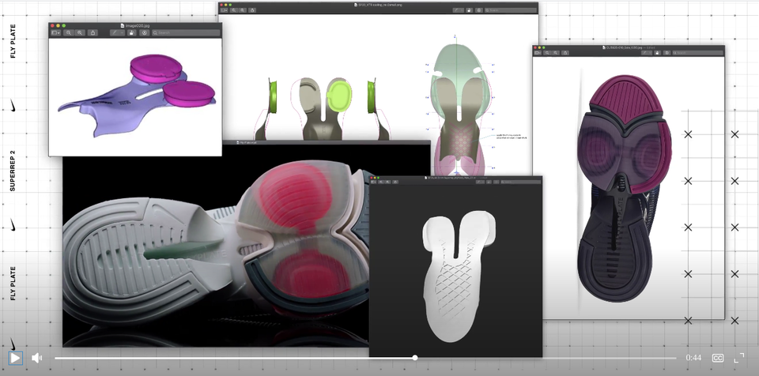Mute the video volume
The image size is (759, 376).
36,358
